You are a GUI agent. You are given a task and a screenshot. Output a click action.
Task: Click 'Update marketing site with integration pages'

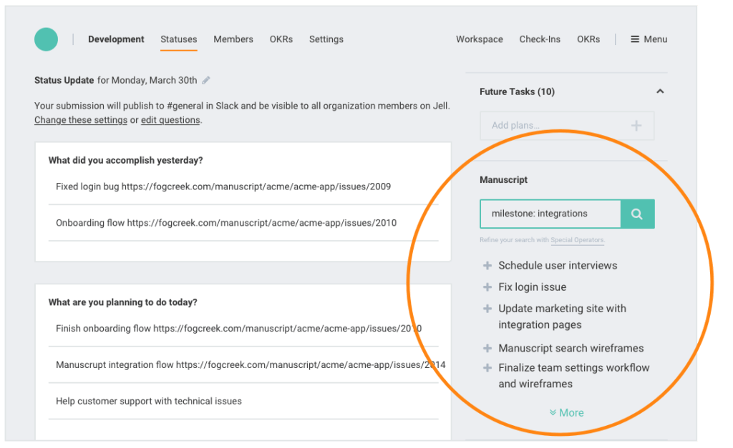click(562, 317)
